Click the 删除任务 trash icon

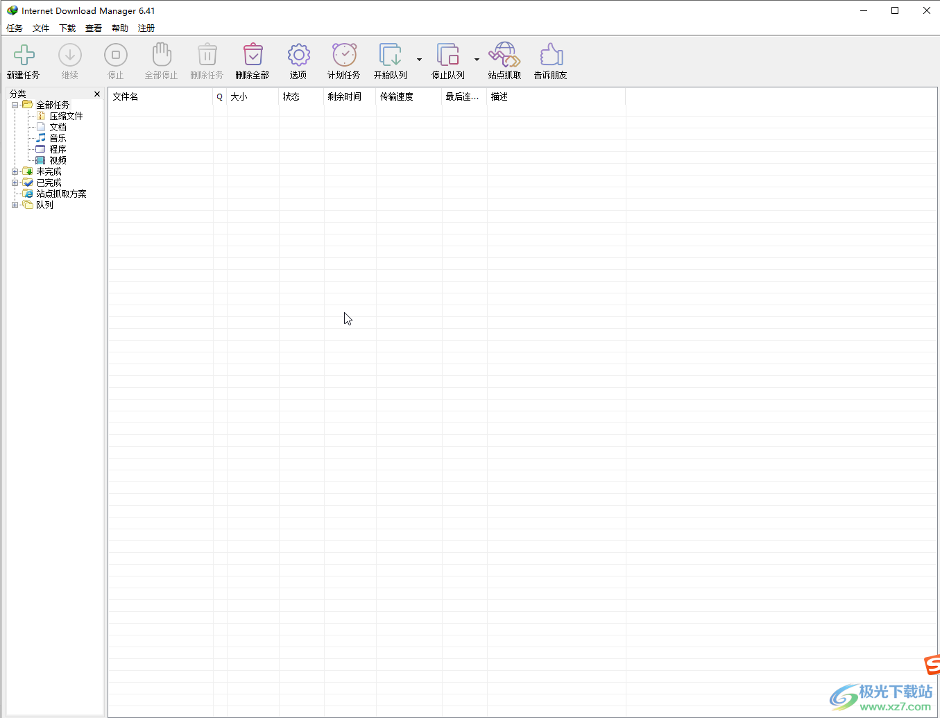pos(207,55)
